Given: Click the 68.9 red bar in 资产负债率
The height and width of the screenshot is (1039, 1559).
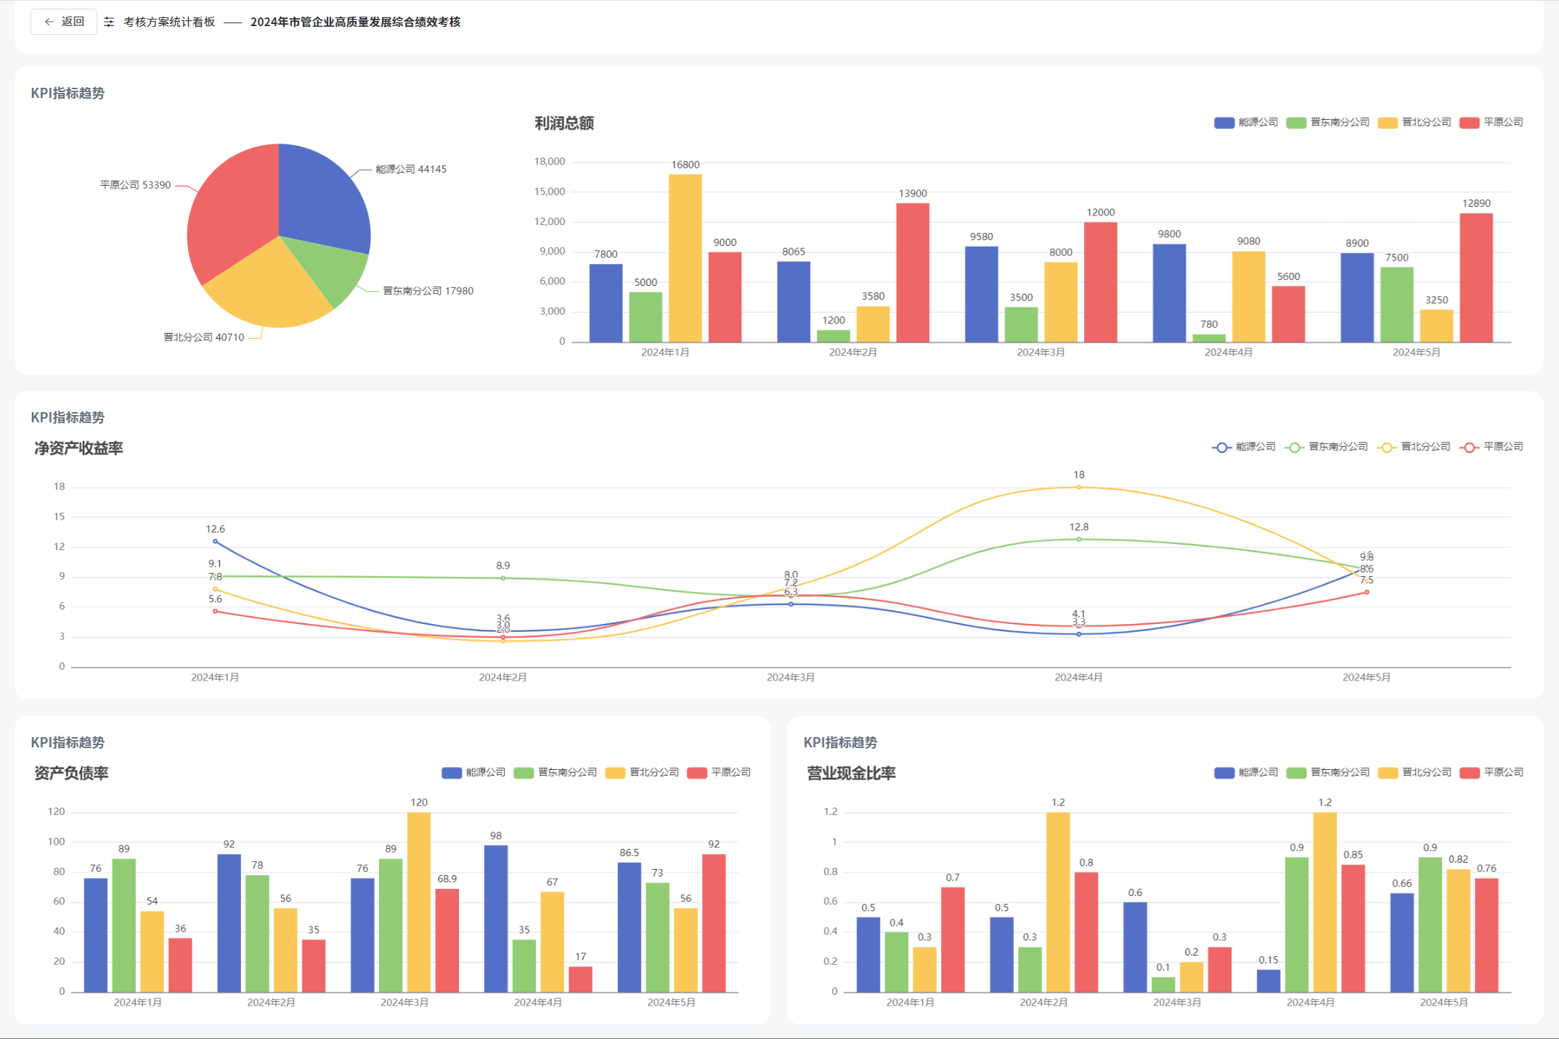Looking at the screenshot, I should tap(447, 941).
